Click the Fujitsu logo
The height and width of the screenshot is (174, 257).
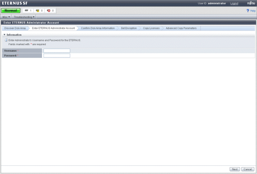coord(251,3)
